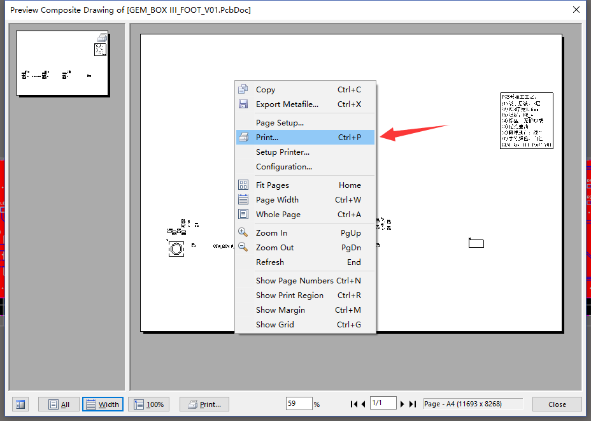Click the Export Metafile floppy icon
The height and width of the screenshot is (421, 591).
pos(243,104)
